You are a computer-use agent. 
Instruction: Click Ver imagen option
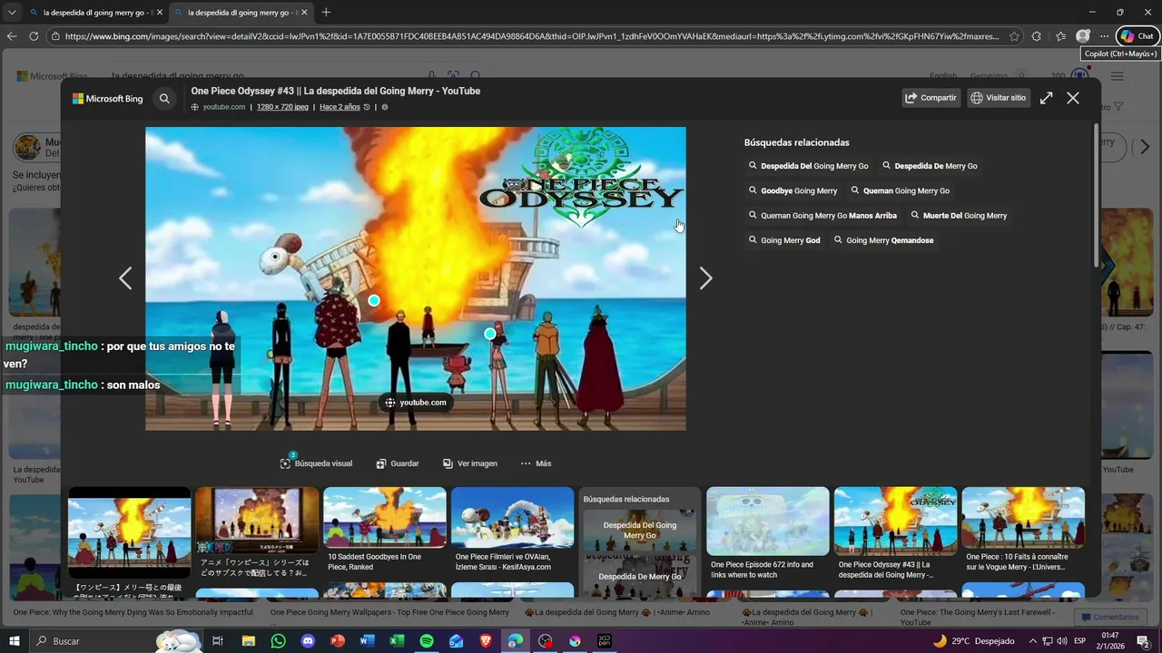[x=470, y=463]
